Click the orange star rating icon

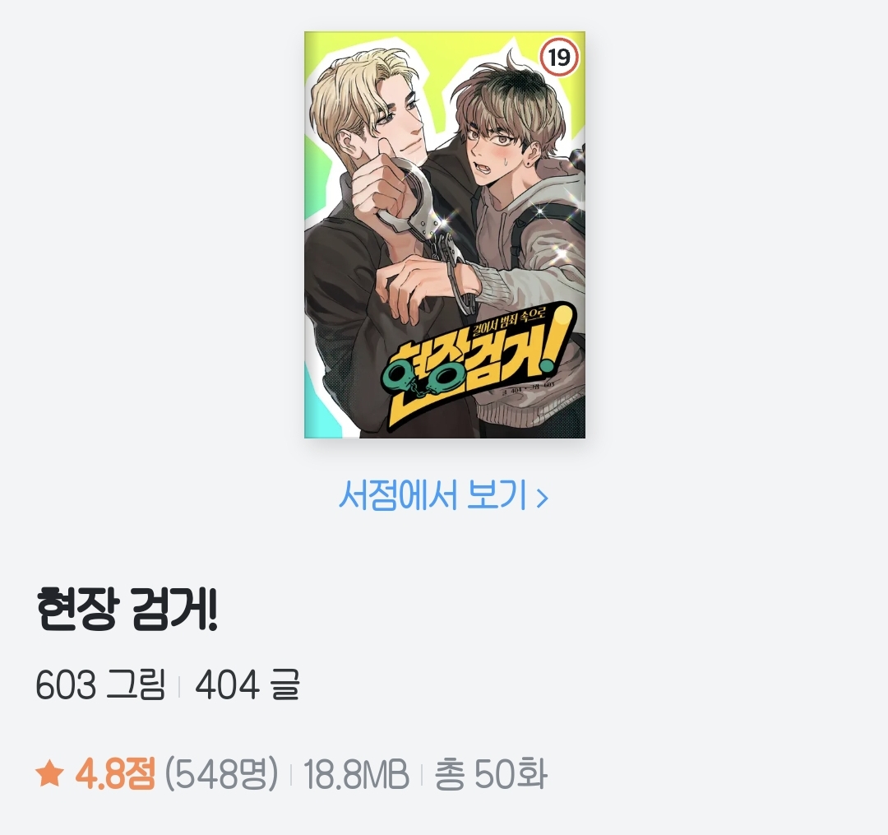(x=49, y=774)
